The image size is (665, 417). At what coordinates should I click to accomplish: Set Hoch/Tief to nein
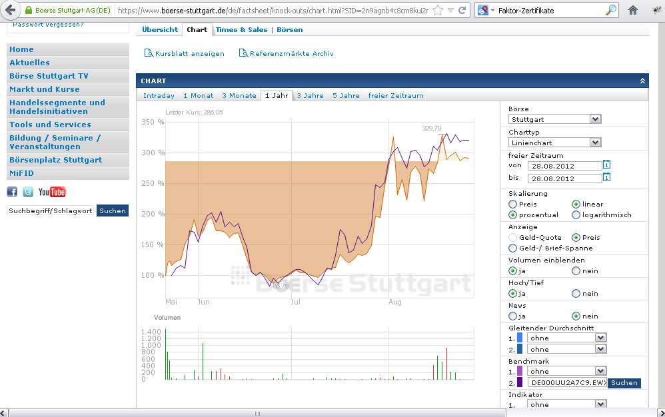(x=576, y=293)
